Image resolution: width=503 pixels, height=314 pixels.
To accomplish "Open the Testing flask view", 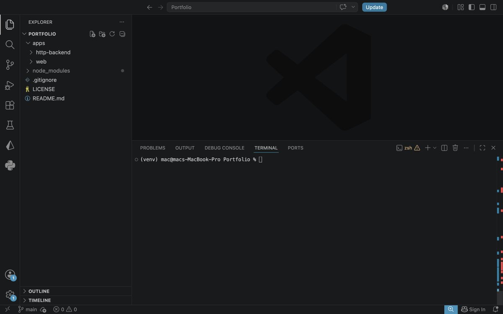I will click(x=10, y=125).
